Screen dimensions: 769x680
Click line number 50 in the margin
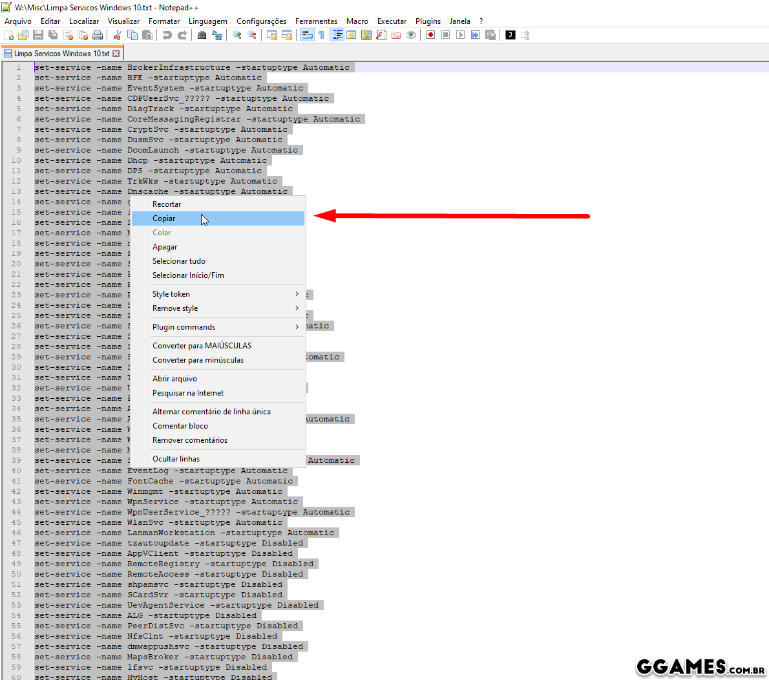coord(16,574)
